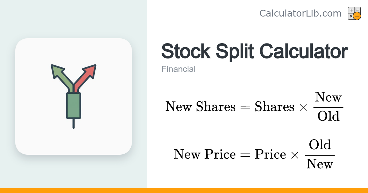Click the New over Old fraction
Viewport: 368px width, 193px height.
(x=328, y=107)
